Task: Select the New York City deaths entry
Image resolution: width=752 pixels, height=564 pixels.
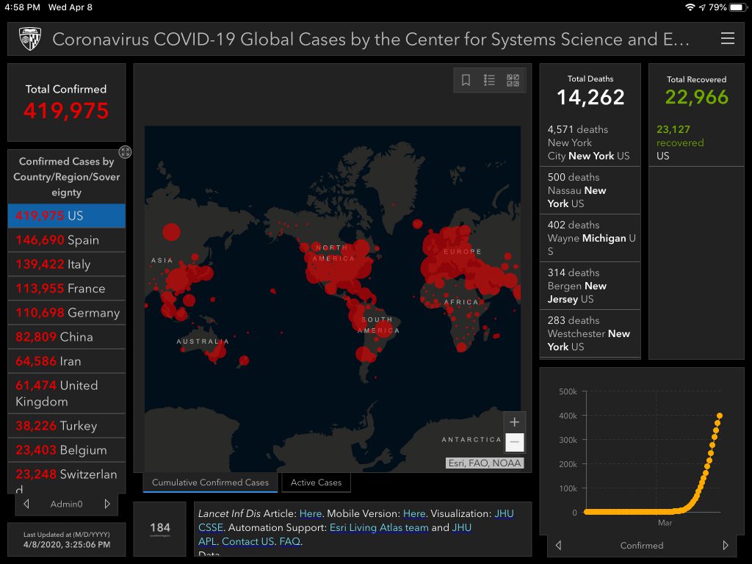Action: click(589, 142)
